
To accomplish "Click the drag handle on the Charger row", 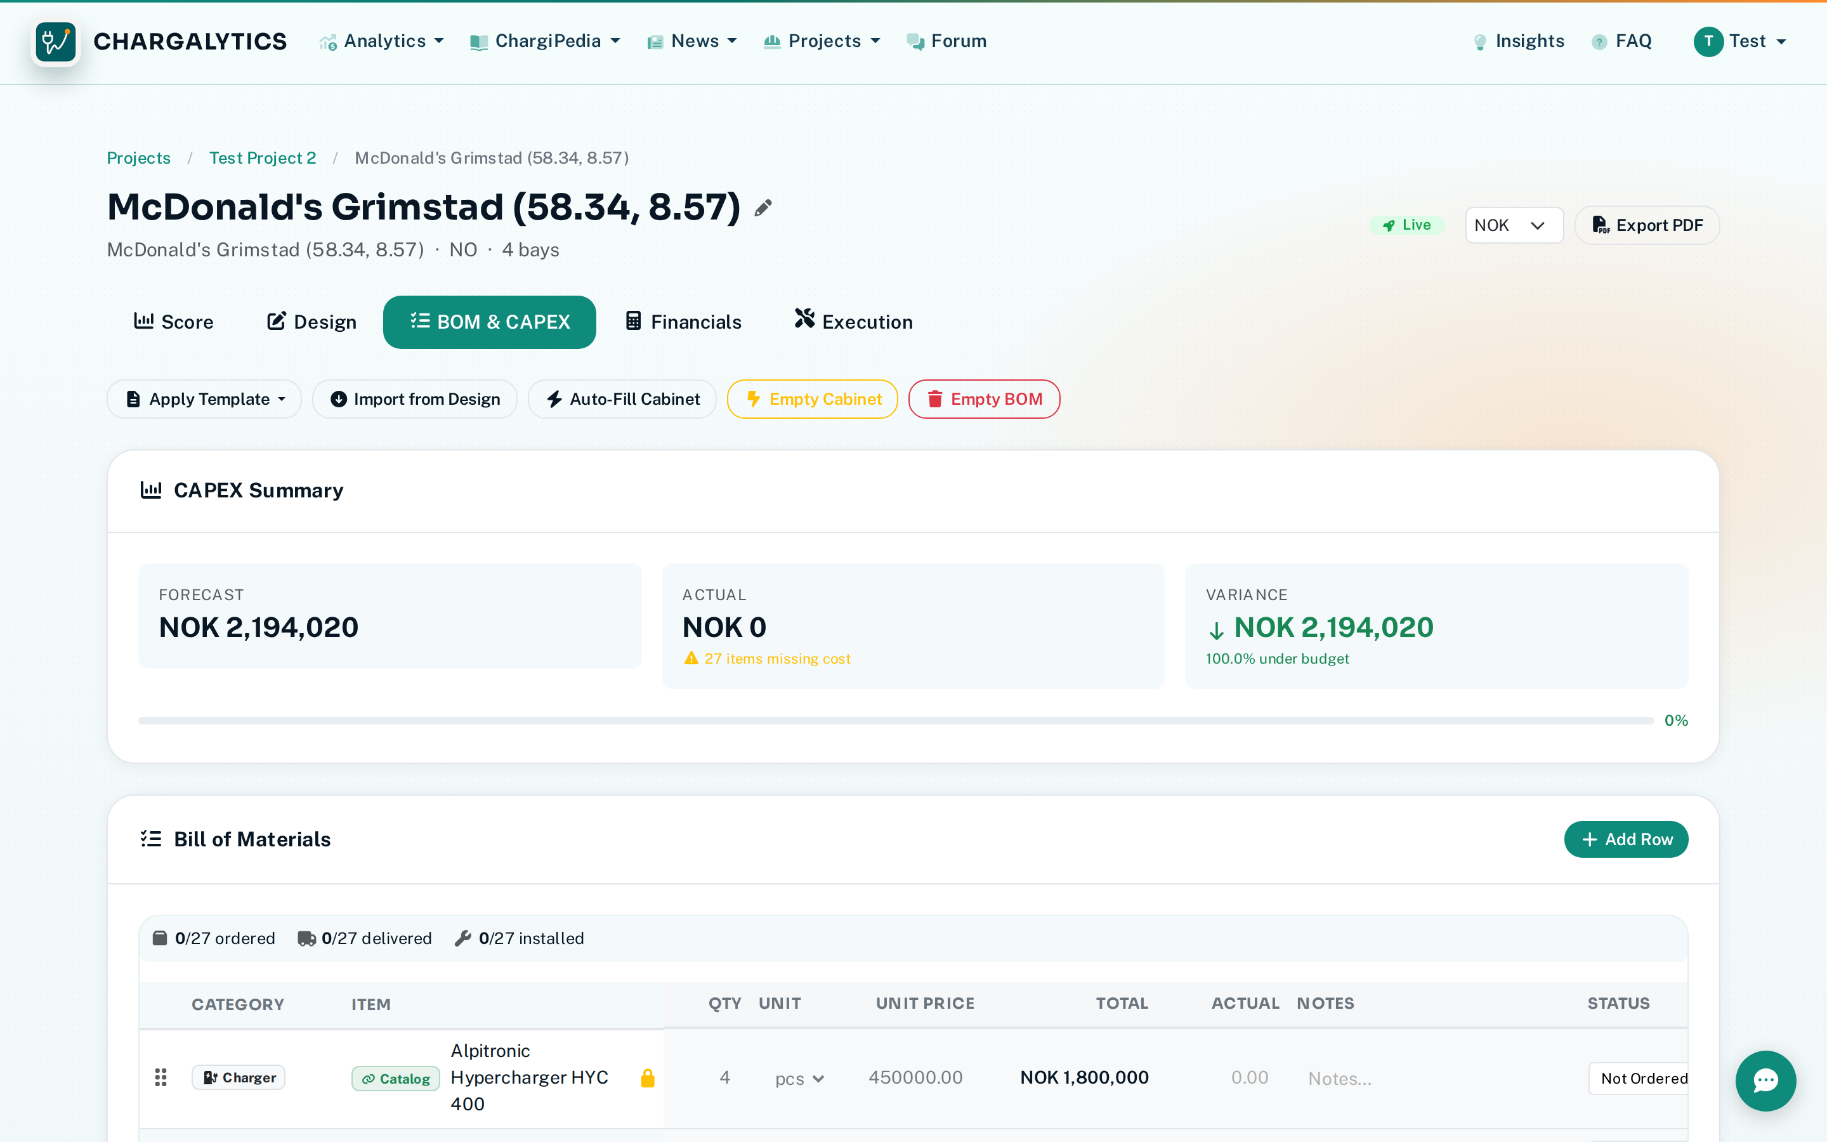I will coord(160,1078).
